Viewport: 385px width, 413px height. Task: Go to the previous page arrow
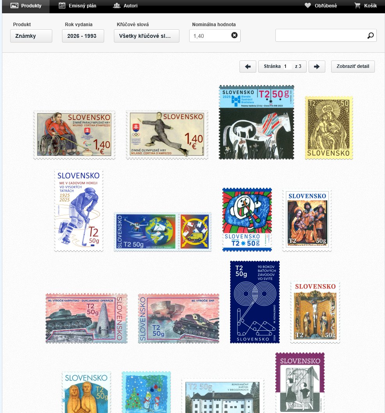point(248,66)
